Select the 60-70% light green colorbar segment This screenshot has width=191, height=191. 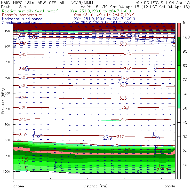click(x=179, y=87)
